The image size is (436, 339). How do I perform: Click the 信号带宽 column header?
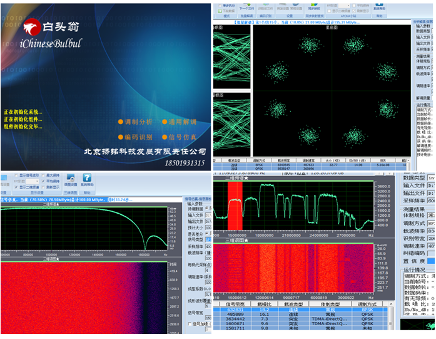(x=235, y=304)
